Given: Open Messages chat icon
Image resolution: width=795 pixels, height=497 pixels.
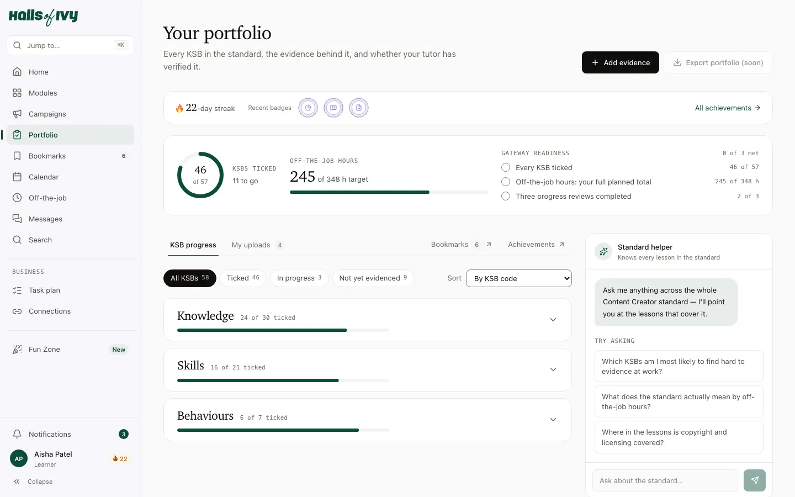Looking at the screenshot, I should (17, 219).
